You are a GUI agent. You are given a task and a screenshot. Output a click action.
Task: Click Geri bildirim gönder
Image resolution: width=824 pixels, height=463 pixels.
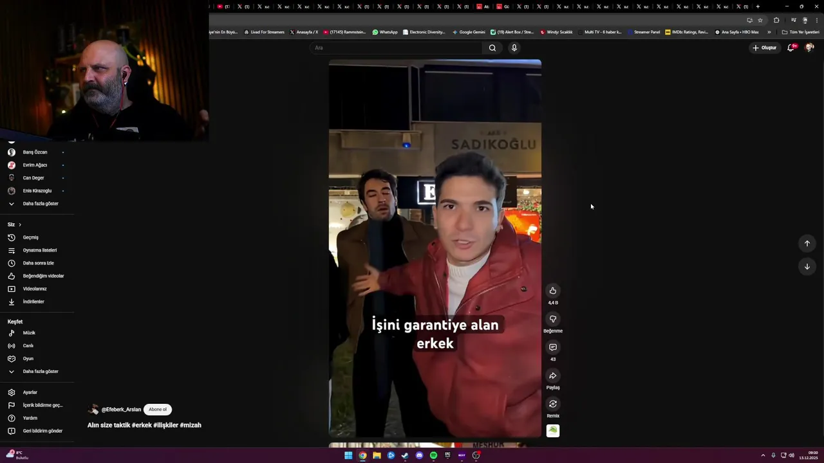(36, 431)
